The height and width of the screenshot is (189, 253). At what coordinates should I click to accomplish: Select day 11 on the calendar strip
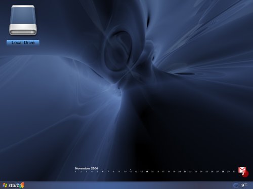coord(131,171)
